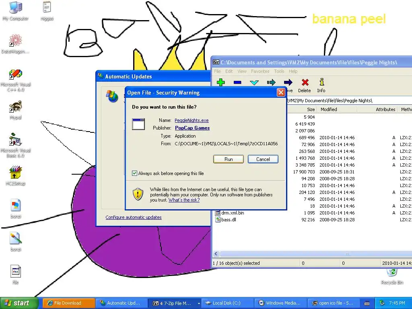Click the 7-Zip horizontal scrollbar thumb
The height and width of the screenshot is (309, 412).
[317, 254]
